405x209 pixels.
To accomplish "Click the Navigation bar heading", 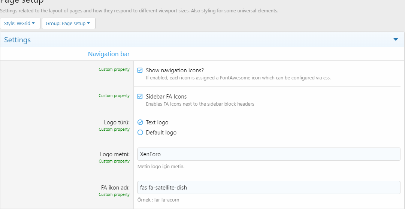I will pyautogui.click(x=109, y=54).
